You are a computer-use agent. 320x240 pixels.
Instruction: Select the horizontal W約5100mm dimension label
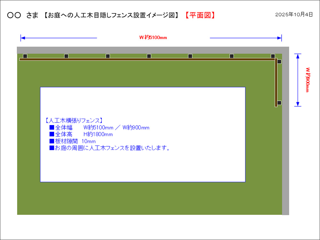click(x=153, y=37)
